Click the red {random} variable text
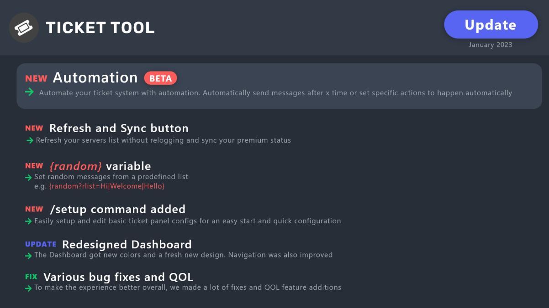The height and width of the screenshot is (308, 549). tap(75, 166)
